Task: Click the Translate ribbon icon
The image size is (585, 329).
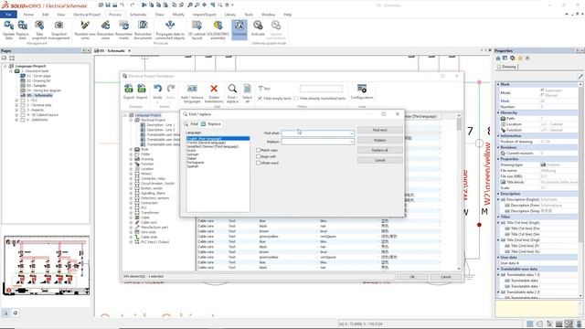Action: click(x=239, y=29)
